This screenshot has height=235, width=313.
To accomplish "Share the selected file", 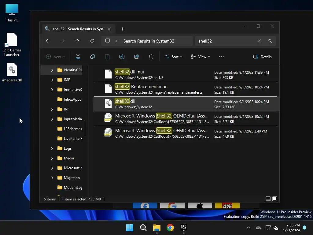I will point(137,57).
